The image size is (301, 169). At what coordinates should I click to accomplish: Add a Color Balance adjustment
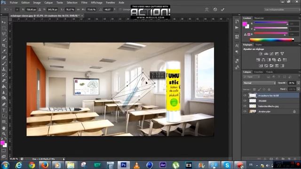263,60
